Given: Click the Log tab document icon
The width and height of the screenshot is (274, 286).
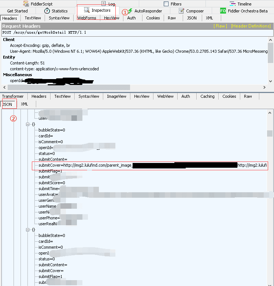Looking at the screenshot, I should pyautogui.click(x=103, y=4).
